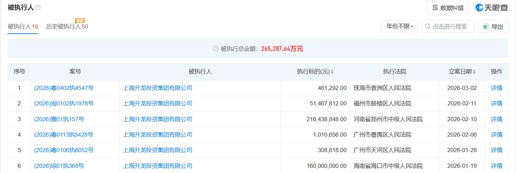
Task: View 详情 for 广州市天河区人民法院 row
Action: pyautogui.click(x=496, y=150)
